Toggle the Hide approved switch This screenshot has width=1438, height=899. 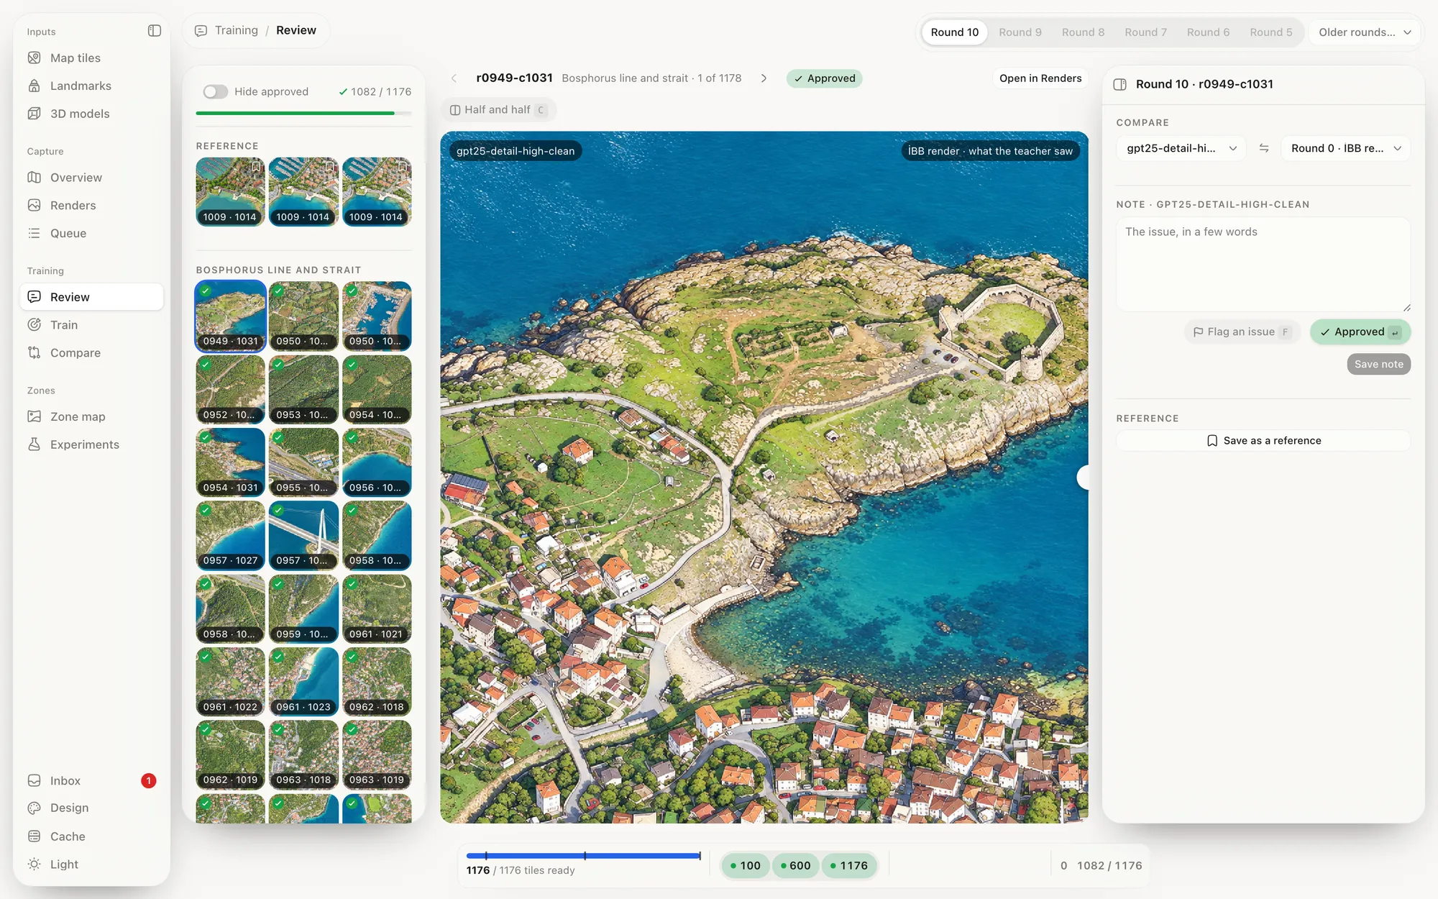[215, 91]
